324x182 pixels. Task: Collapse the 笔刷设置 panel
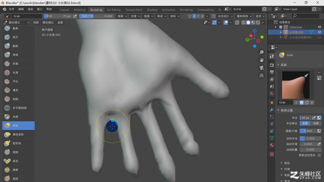click(x=287, y=110)
